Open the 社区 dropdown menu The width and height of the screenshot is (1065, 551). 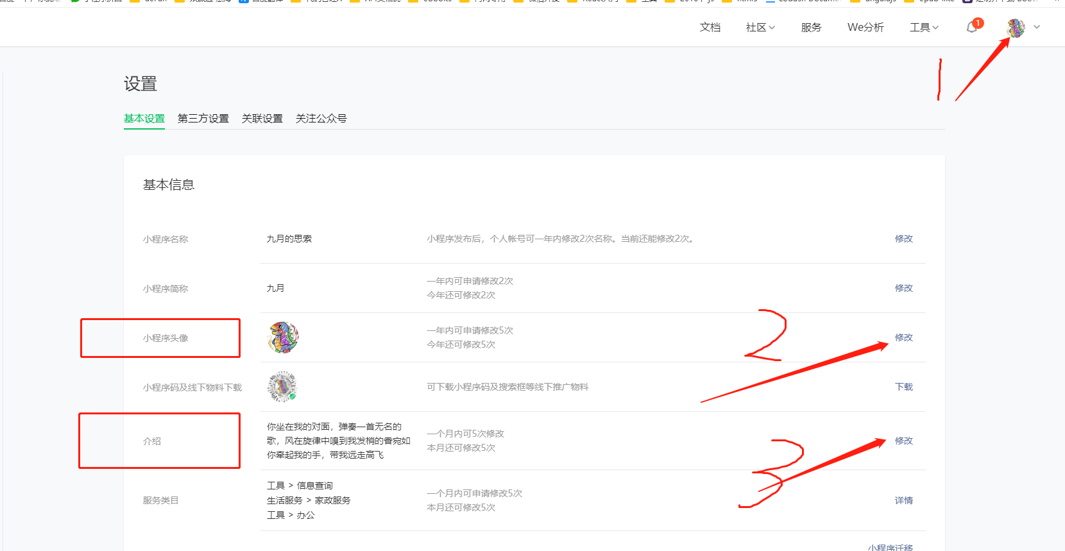coord(760,28)
